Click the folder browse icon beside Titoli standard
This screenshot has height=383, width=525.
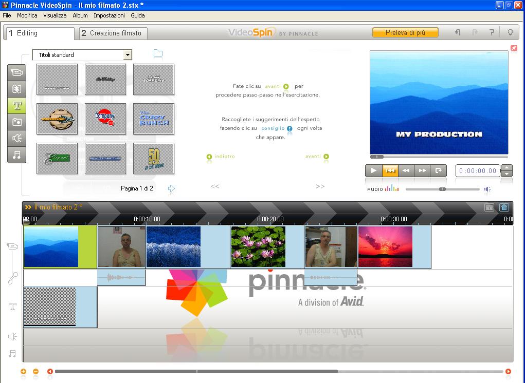tap(158, 53)
